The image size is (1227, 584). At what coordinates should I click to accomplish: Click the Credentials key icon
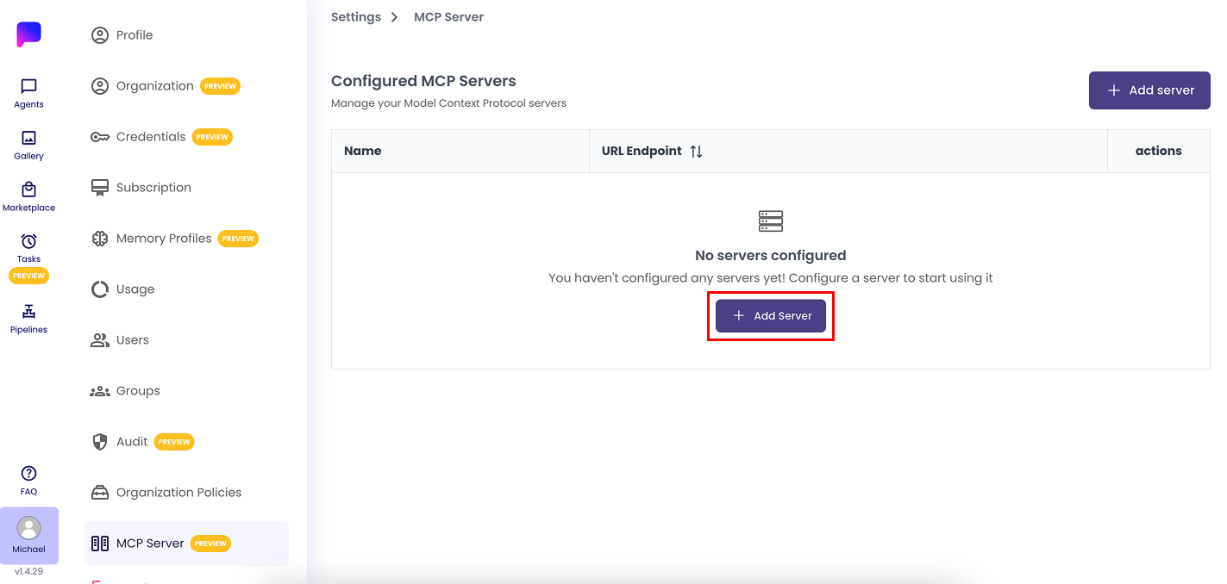pos(100,137)
